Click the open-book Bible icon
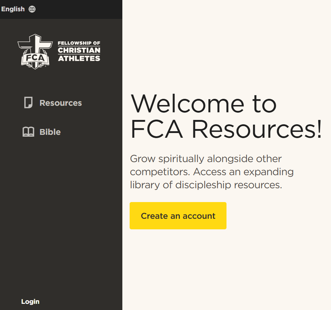This screenshot has width=331, height=310. [x=28, y=132]
